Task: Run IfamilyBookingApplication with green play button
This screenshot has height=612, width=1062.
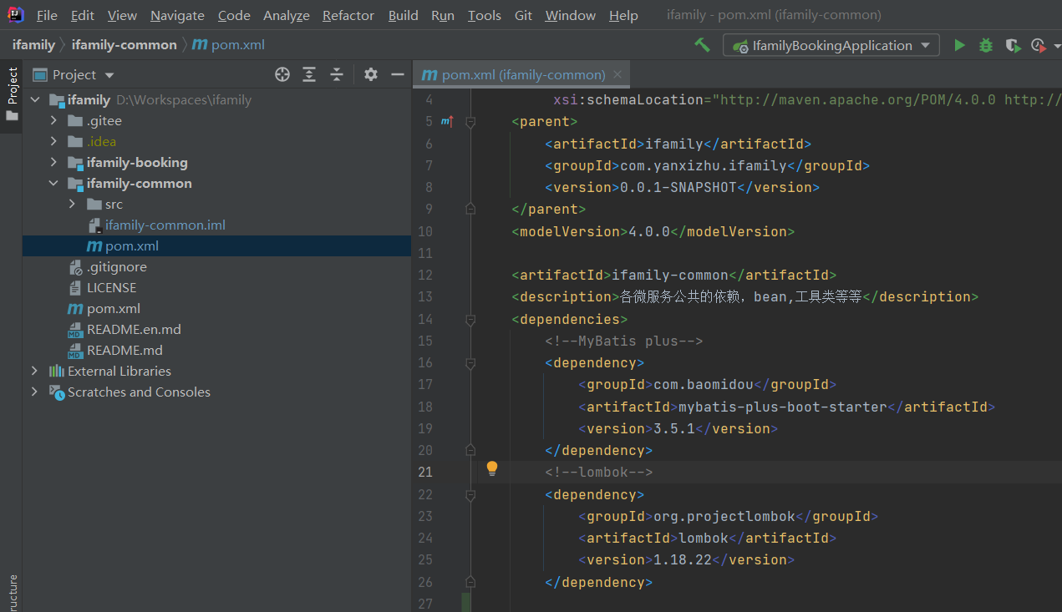Action: (959, 45)
